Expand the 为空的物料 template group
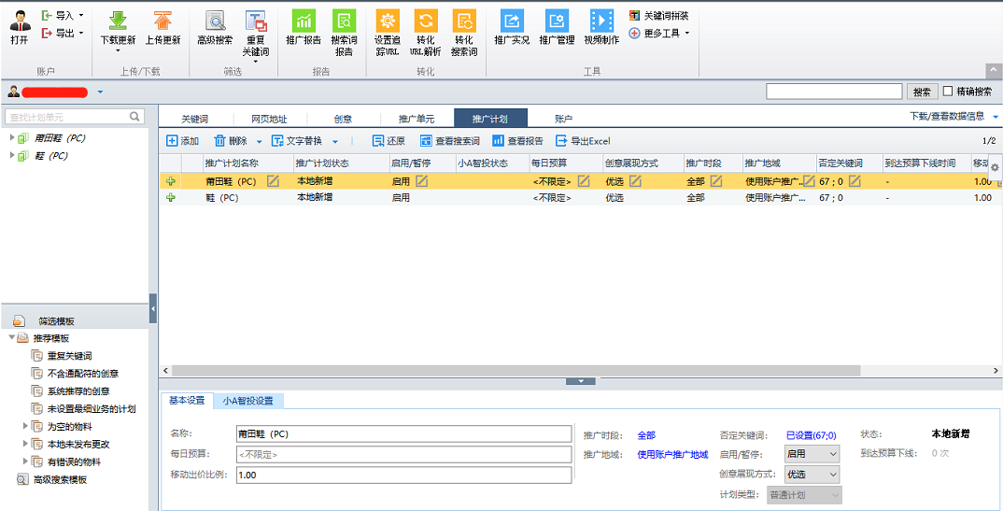The image size is (1003, 511). [25, 426]
